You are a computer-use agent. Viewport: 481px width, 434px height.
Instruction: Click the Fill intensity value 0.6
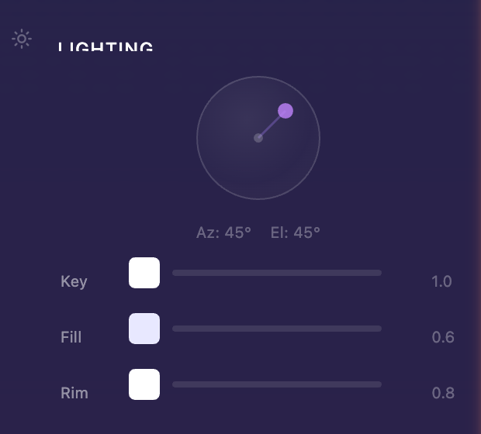(443, 337)
